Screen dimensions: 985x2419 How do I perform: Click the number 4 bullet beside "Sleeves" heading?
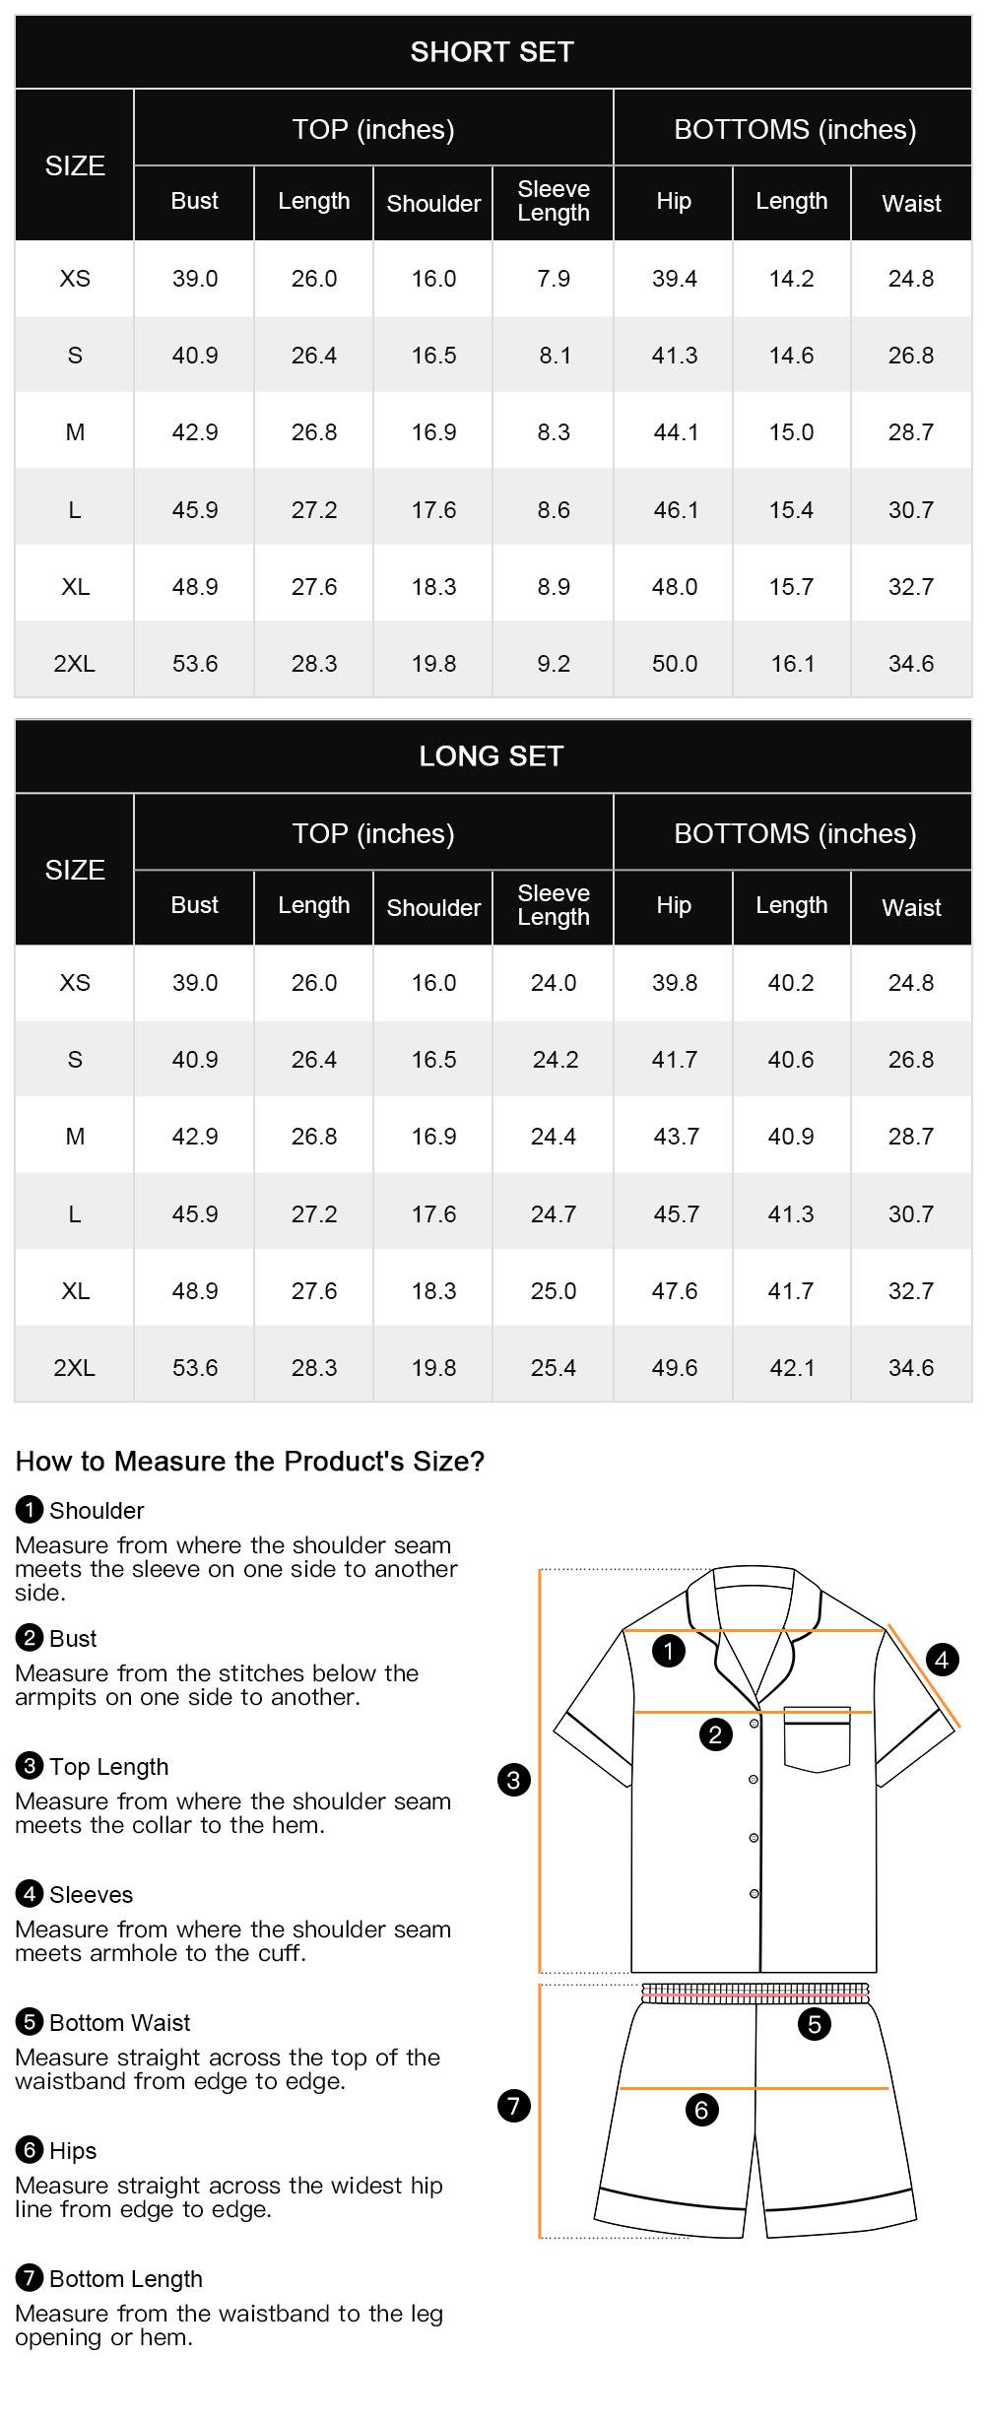point(30,1893)
